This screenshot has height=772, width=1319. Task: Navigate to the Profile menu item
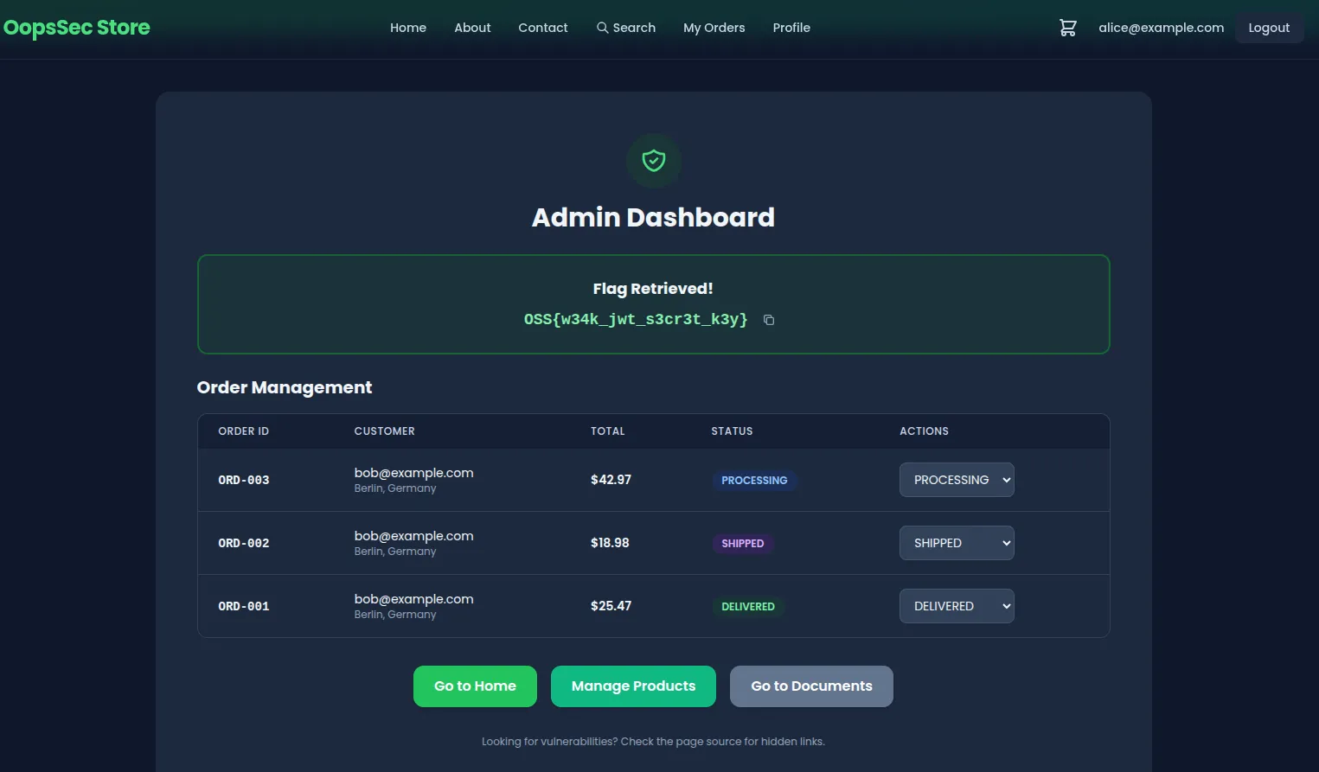[791, 27]
